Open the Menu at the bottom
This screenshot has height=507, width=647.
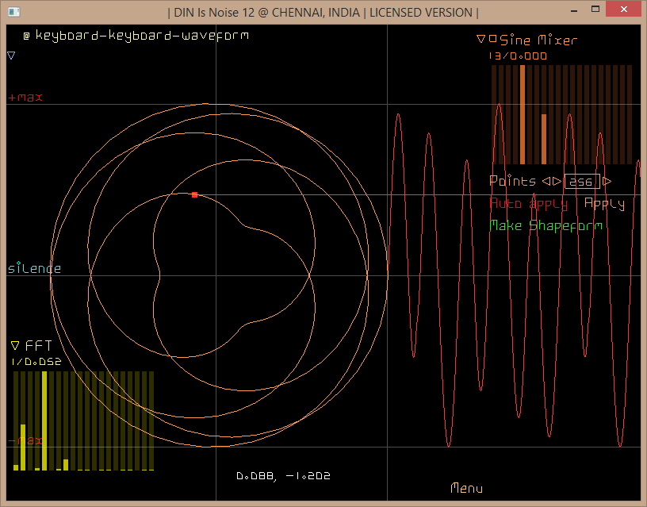pos(466,488)
